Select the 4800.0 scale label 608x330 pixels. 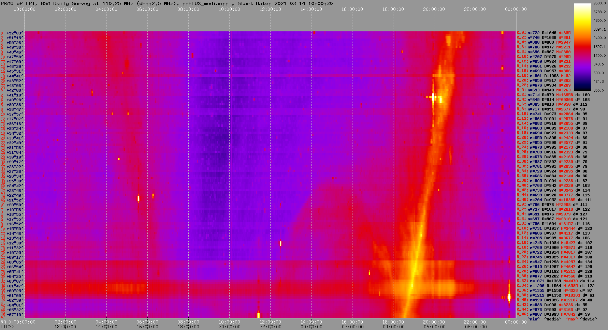[x=599, y=20]
